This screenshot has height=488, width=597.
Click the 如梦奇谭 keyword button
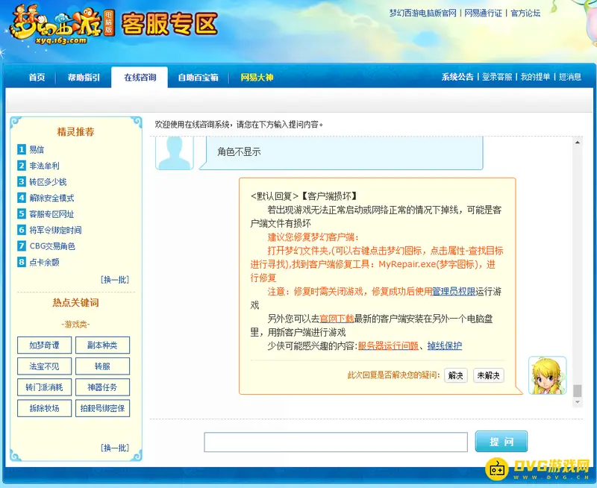tap(44, 345)
